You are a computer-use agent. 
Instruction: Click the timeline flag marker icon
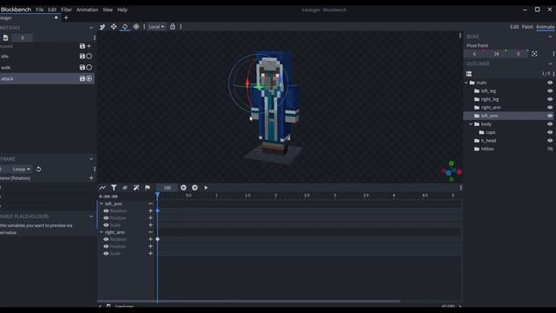point(148,188)
